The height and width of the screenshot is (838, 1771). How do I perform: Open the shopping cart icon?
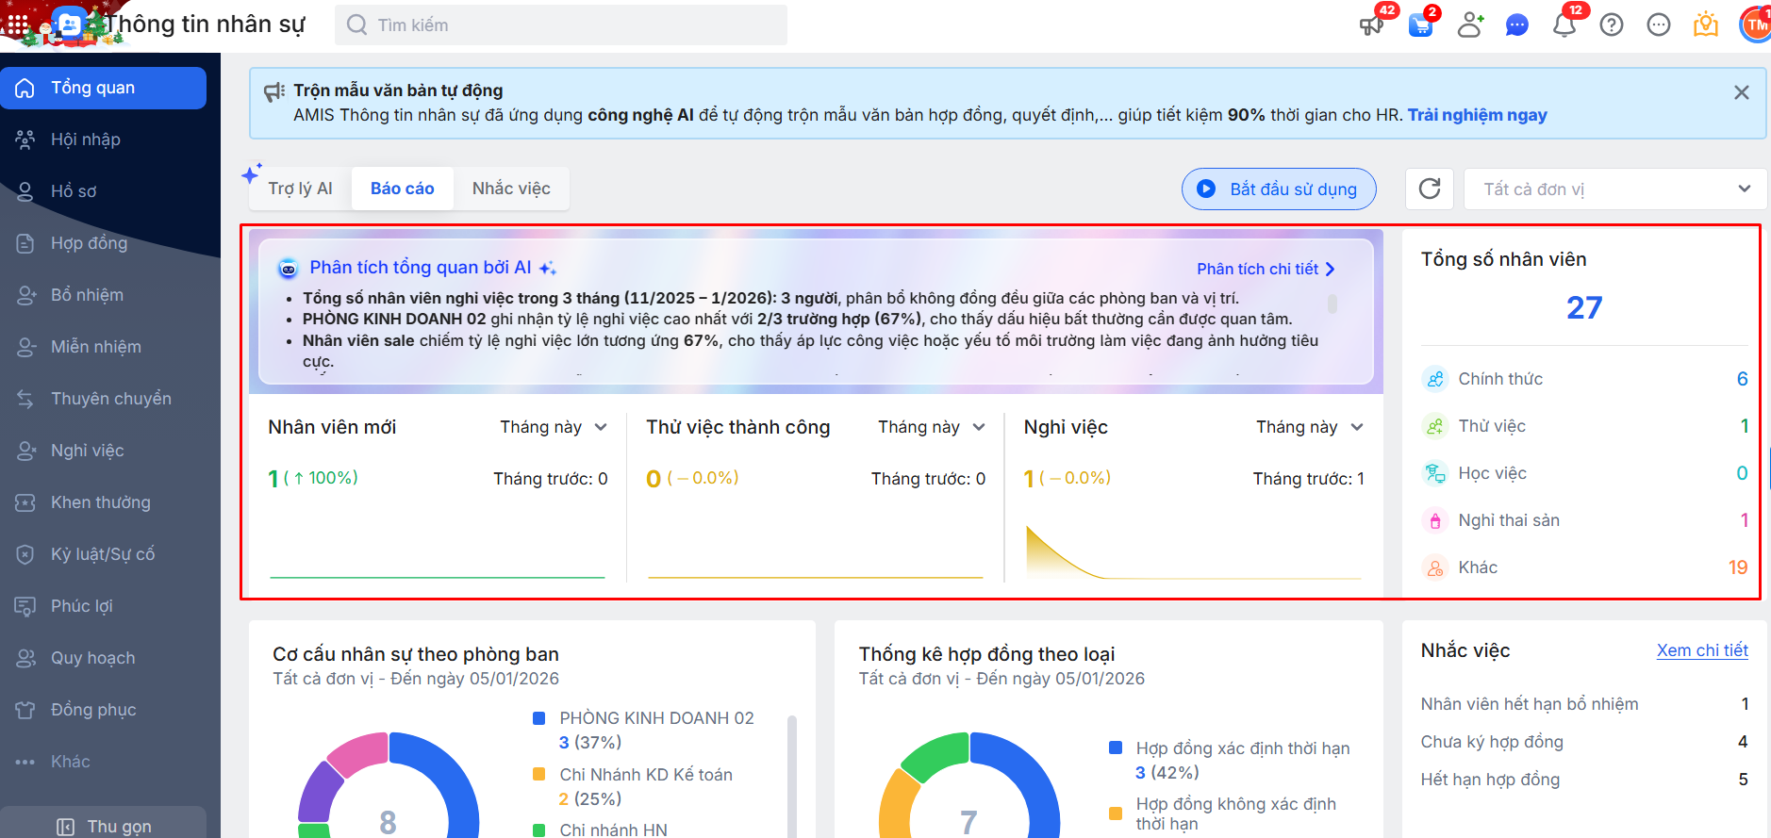point(1421,25)
